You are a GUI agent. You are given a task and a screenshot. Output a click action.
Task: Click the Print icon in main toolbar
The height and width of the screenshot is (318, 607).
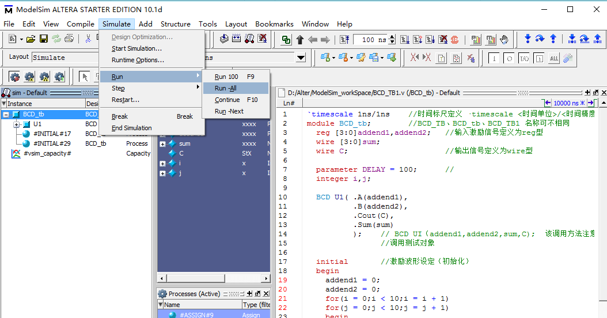(x=69, y=39)
